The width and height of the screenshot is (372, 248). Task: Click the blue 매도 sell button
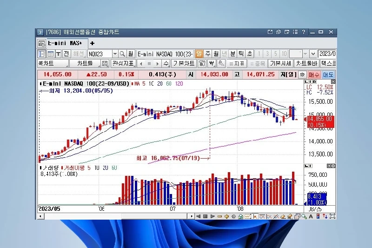pyautogui.click(x=328, y=74)
